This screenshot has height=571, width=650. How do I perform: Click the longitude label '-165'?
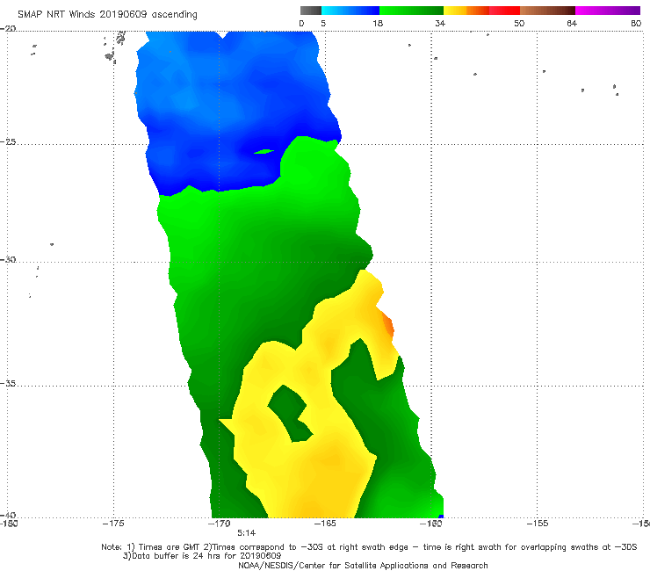coord(325,524)
